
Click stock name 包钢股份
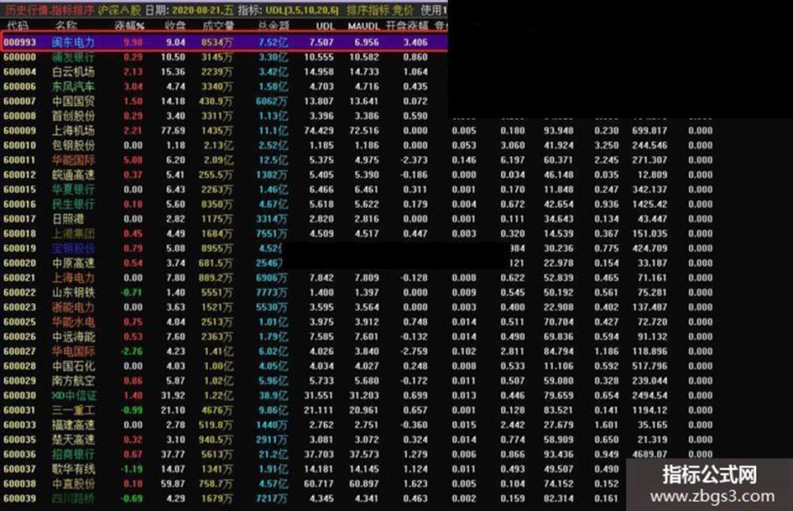tap(73, 145)
